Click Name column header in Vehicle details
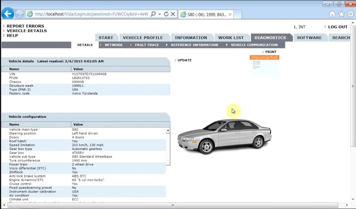Image resolution: width=356 pixels, height=209 pixels. [x=36, y=69]
